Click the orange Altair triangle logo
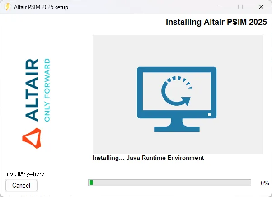 click(32, 138)
